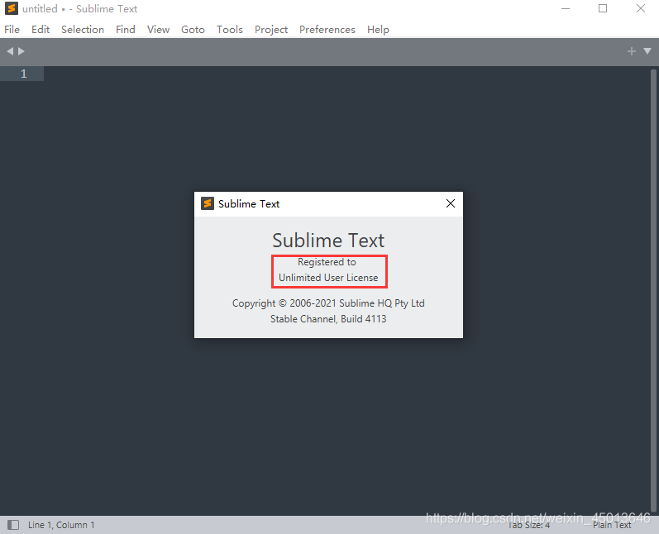
Task: Click Line 1, Column 1 status text
Action: tap(61, 525)
